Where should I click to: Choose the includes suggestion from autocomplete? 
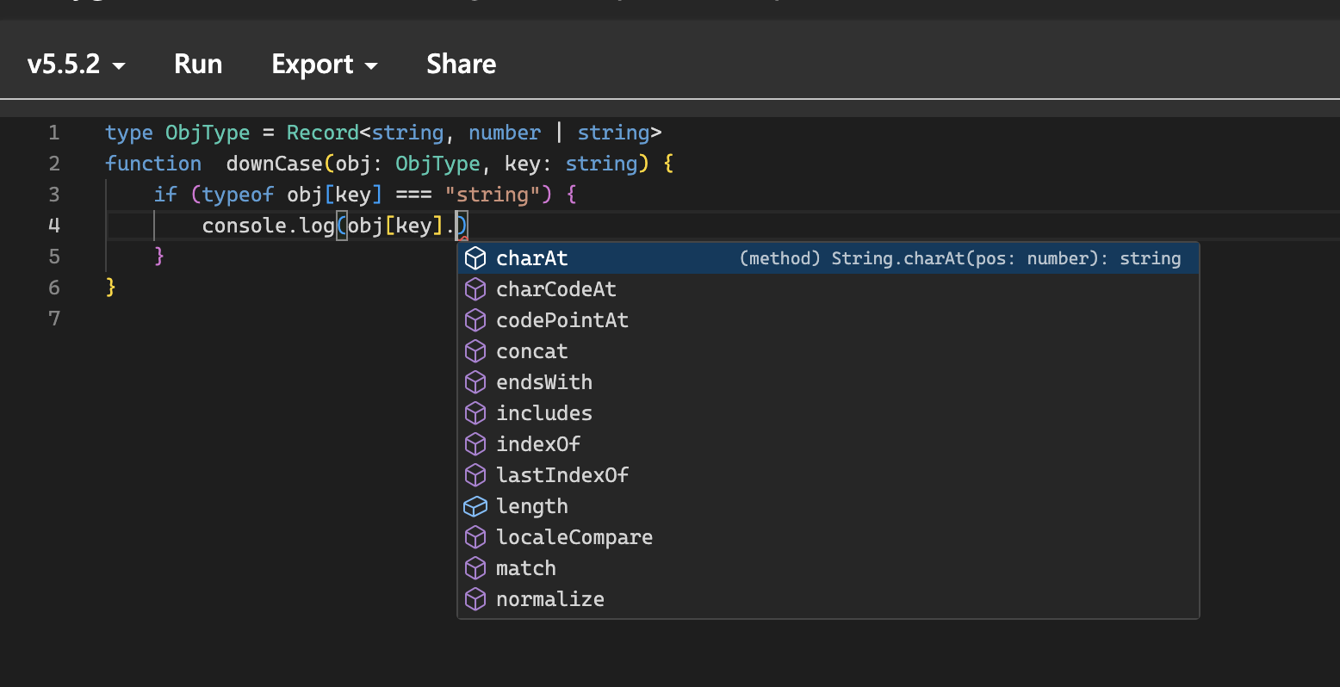click(543, 412)
